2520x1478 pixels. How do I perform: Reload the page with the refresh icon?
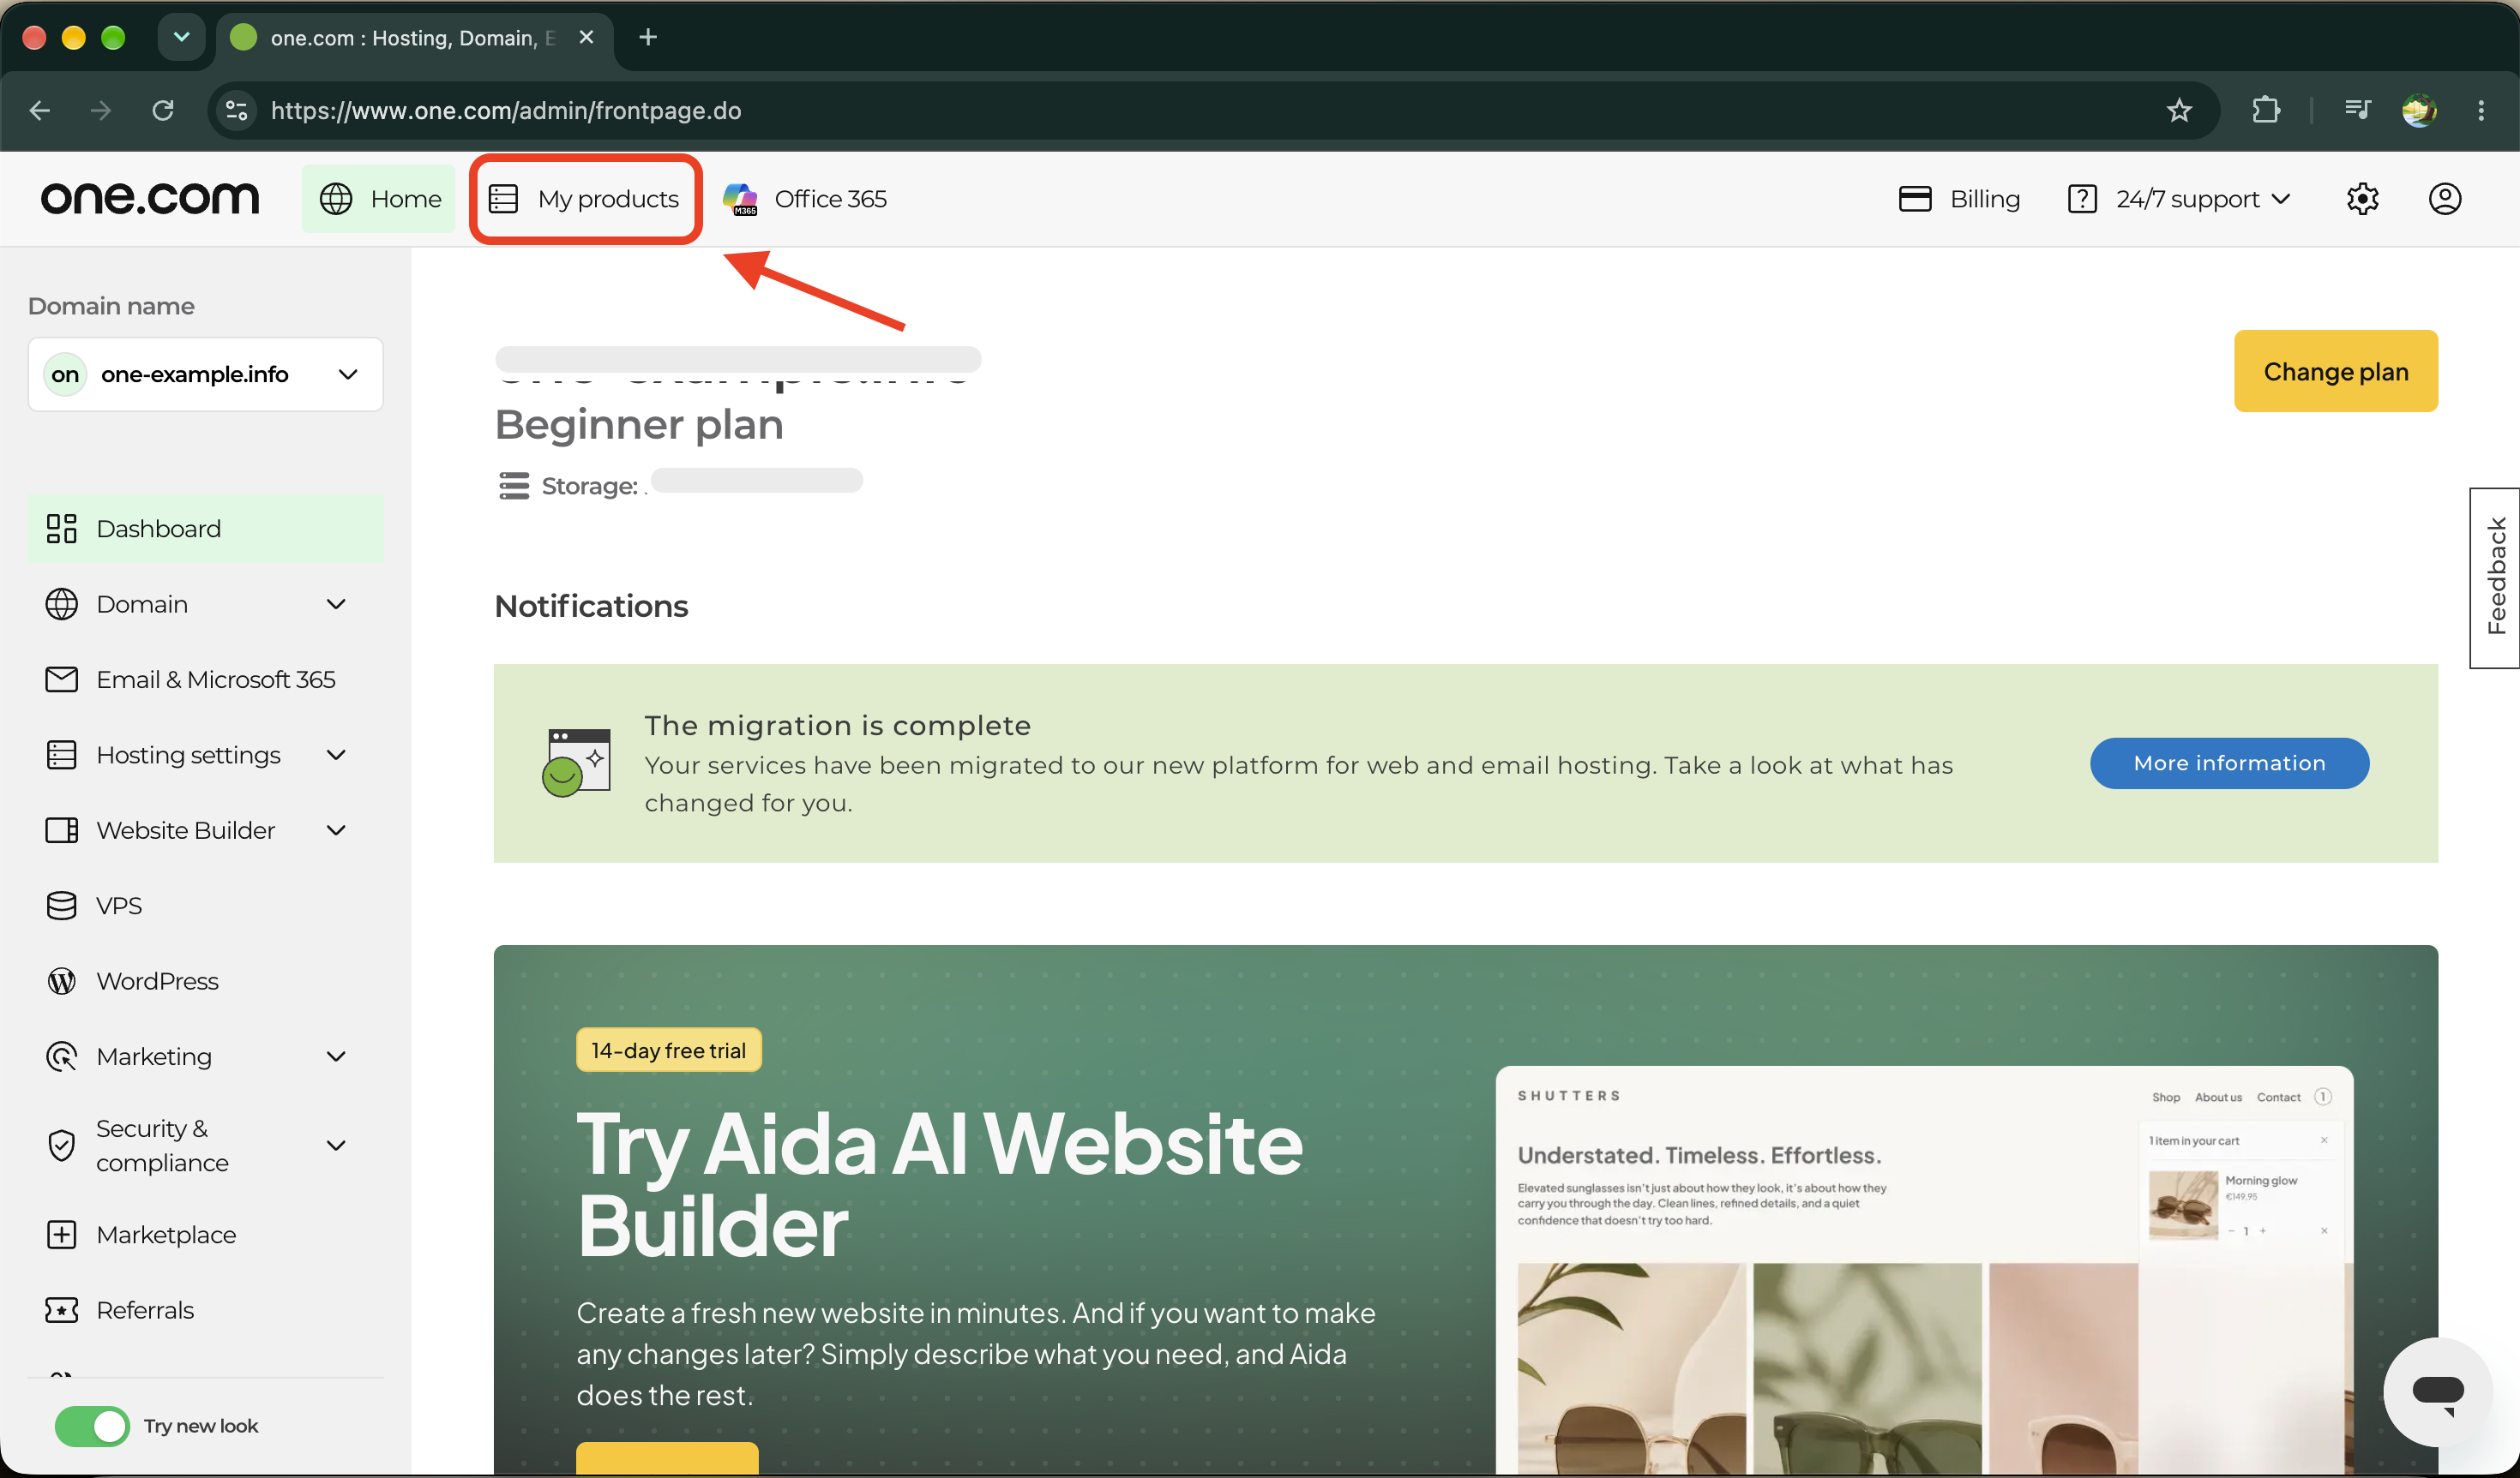[163, 110]
